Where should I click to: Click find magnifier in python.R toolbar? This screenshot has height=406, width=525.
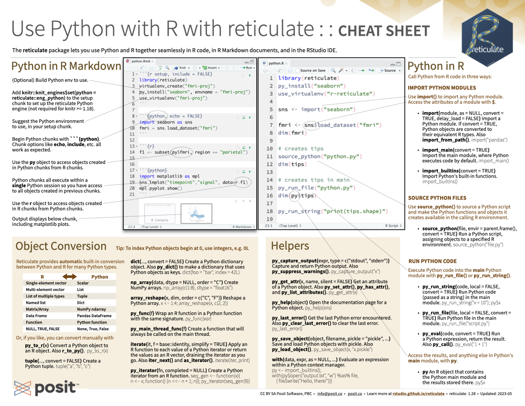pos(334,70)
